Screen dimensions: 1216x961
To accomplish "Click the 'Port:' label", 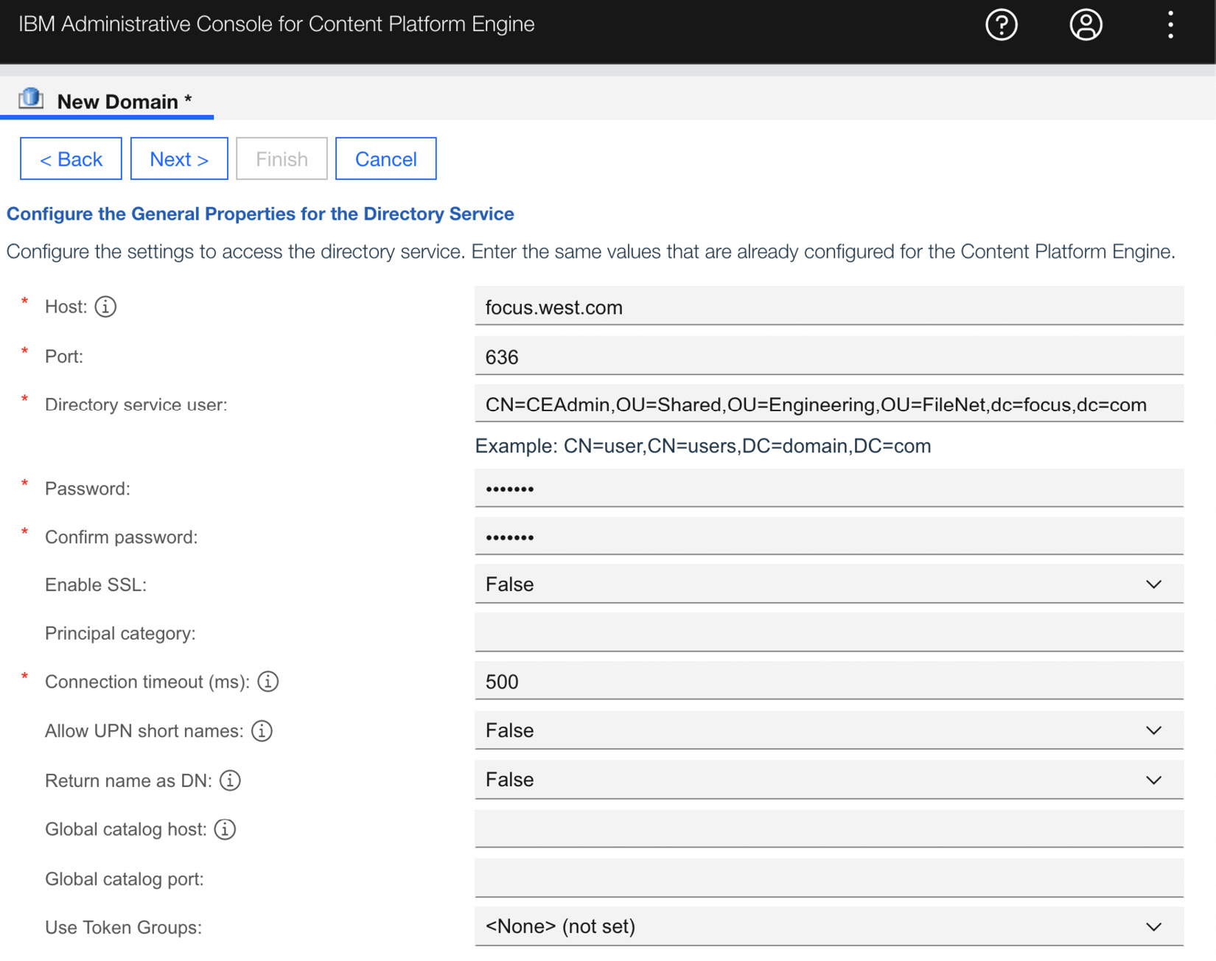I will (x=64, y=357).
